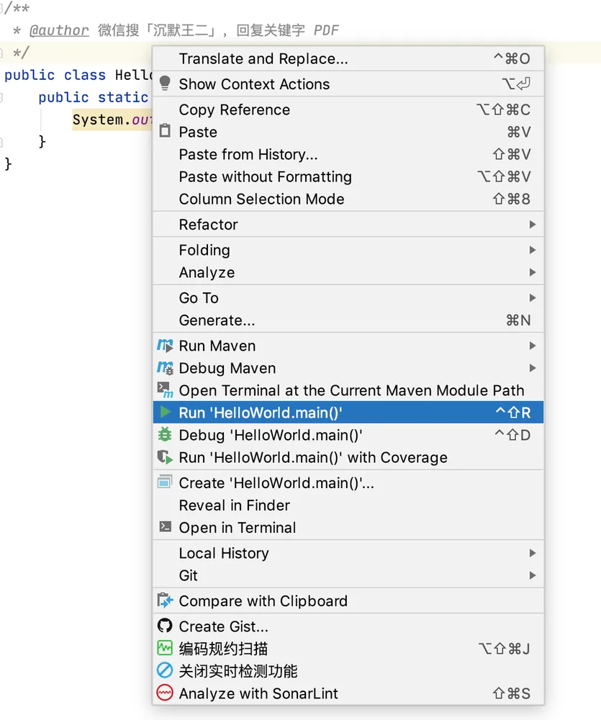Click the green Run 'HelloWorld.main()' play icon
The image size is (601, 720).
click(x=166, y=412)
